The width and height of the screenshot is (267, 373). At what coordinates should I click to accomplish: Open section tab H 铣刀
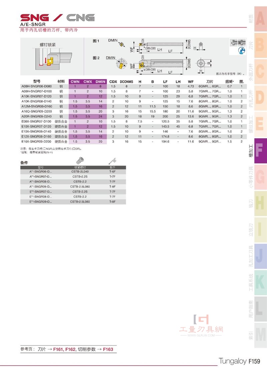[260, 203]
